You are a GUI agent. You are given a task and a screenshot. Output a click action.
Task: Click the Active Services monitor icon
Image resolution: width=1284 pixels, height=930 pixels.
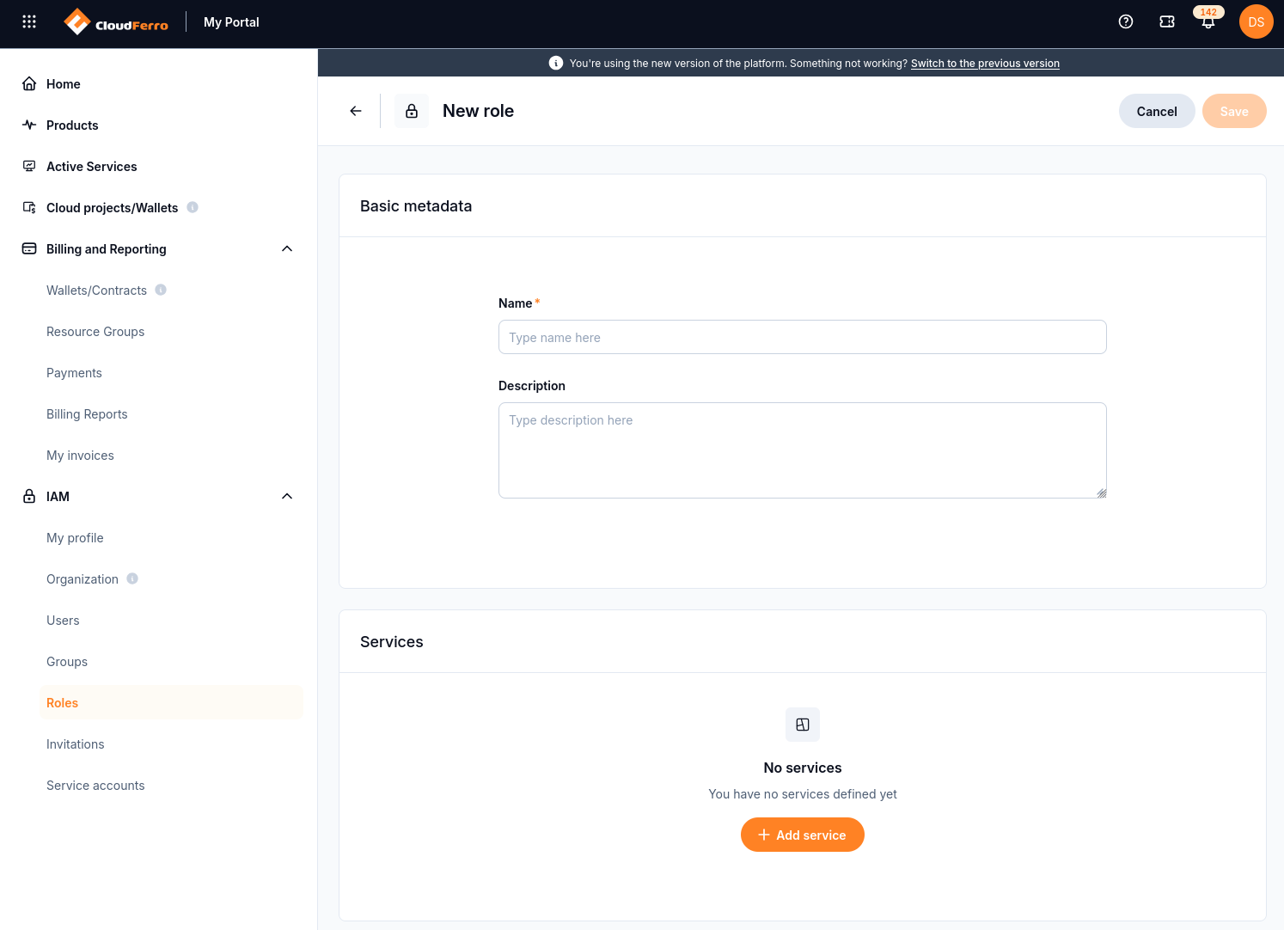coord(29,166)
